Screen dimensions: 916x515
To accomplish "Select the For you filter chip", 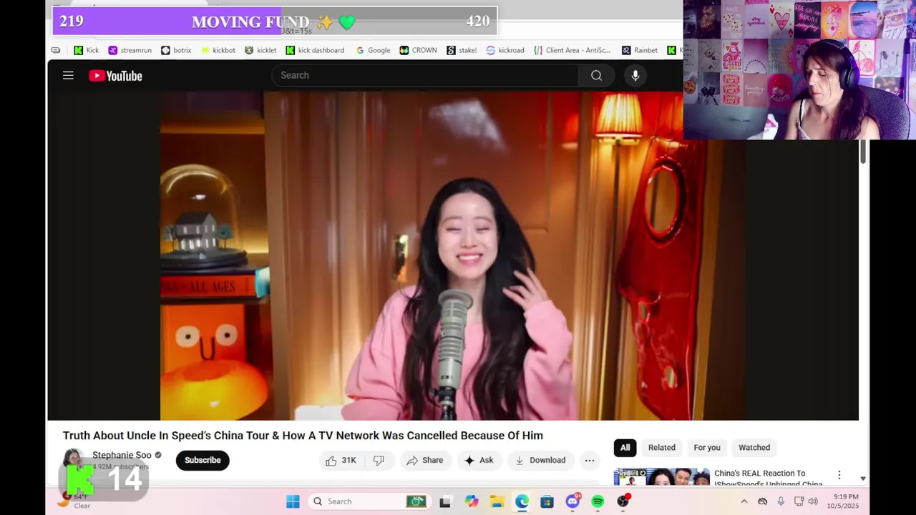I will pyautogui.click(x=707, y=448).
